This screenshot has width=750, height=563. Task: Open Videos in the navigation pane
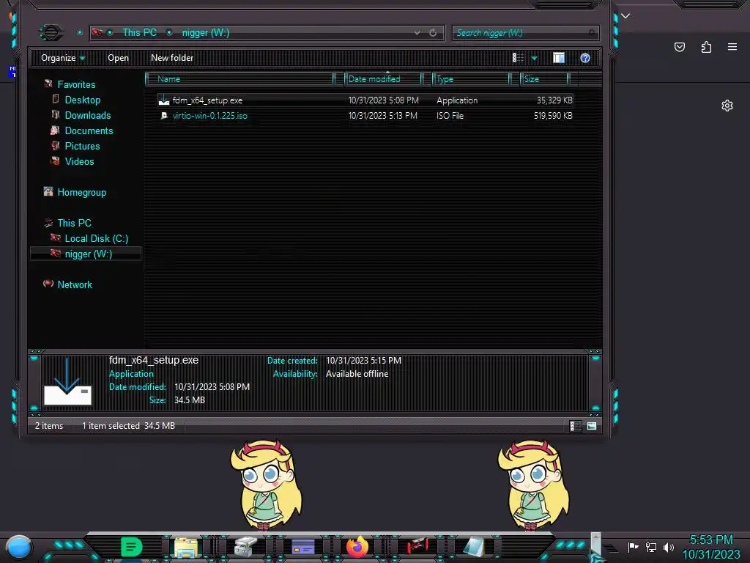click(x=79, y=161)
